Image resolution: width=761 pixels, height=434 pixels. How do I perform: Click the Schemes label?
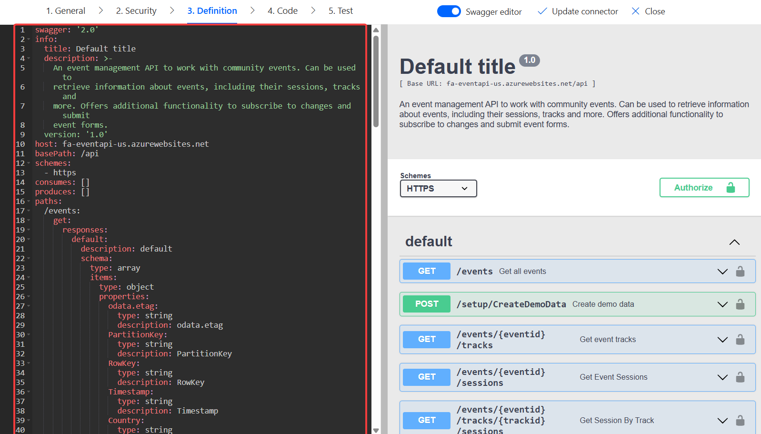[415, 176]
